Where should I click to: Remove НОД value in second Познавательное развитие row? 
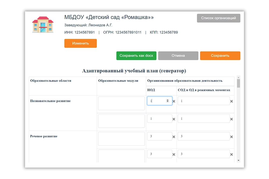tap(174, 119)
